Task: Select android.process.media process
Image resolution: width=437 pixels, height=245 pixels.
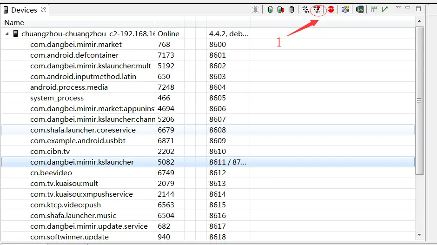Action: (x=208, y=87)
